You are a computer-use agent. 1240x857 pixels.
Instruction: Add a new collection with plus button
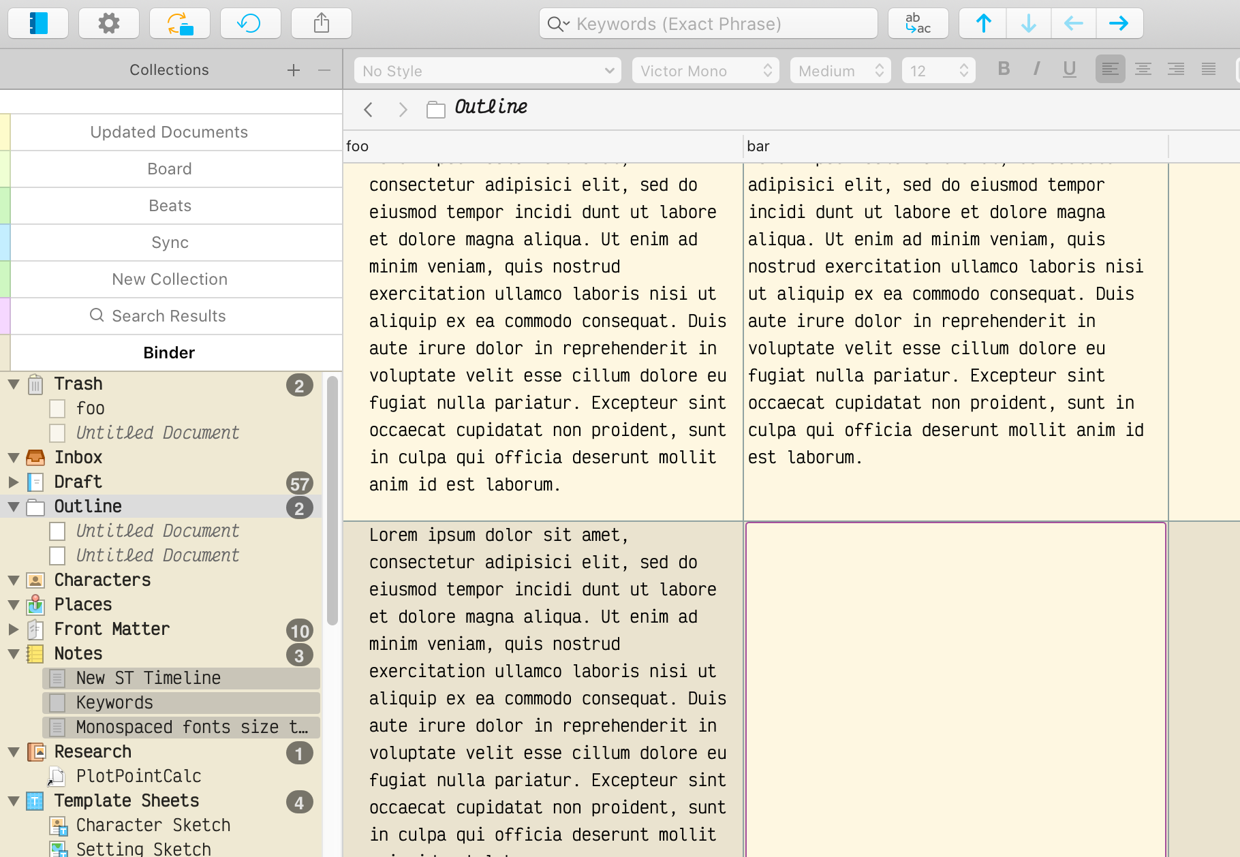(294, 70)
